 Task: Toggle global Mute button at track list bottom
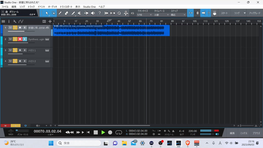tap(5, 126)
